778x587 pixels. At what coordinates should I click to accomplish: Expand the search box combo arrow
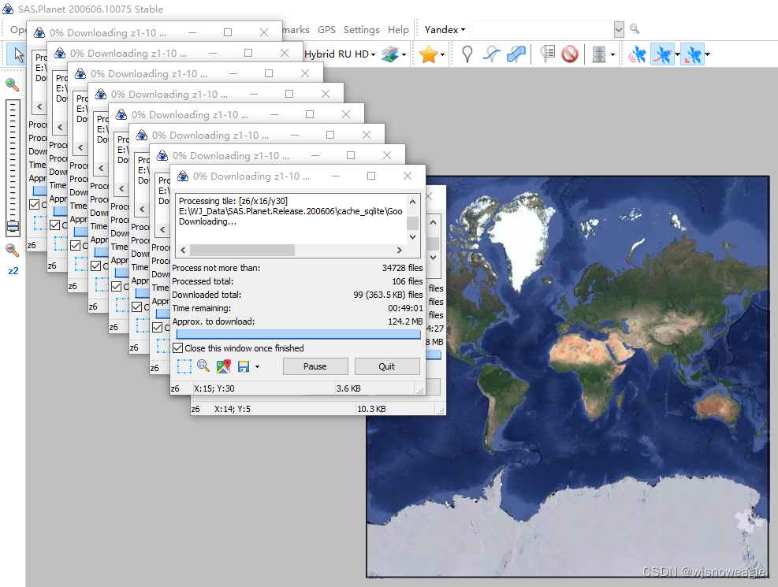(619, 29)
